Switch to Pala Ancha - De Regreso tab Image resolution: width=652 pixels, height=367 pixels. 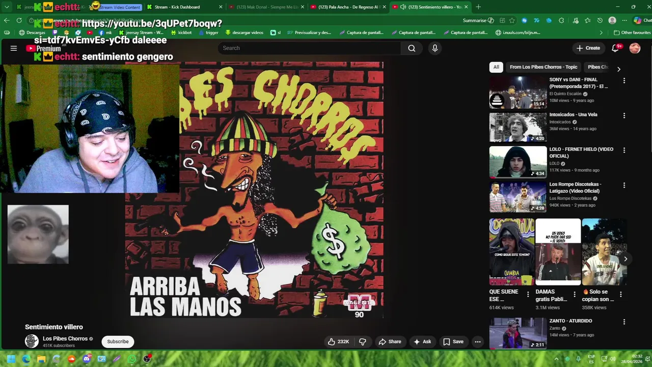(x=348, y=7)
